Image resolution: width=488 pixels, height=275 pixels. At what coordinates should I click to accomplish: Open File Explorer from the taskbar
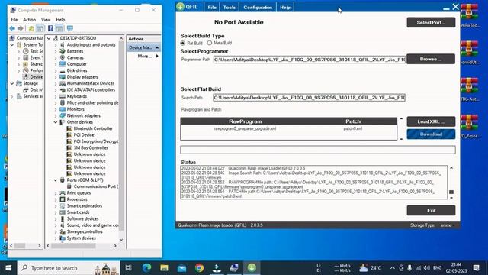(164, 267)
